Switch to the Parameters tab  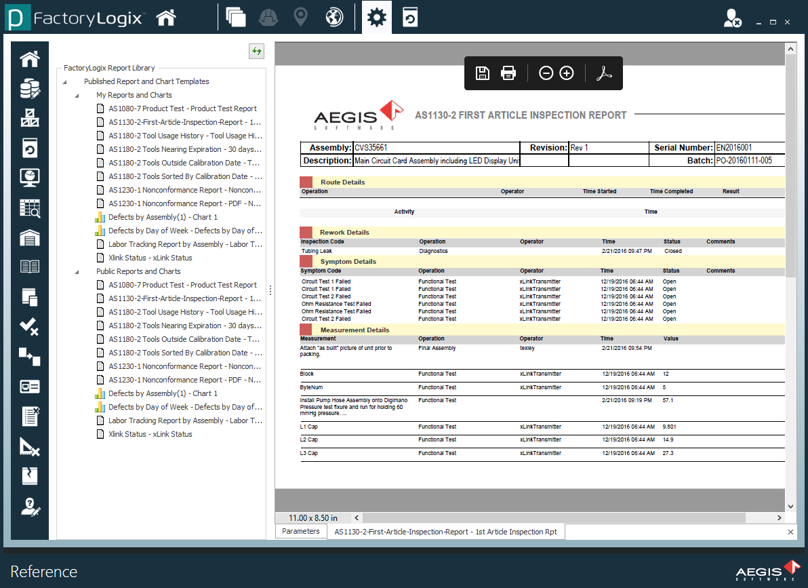(x=300, y=531)
